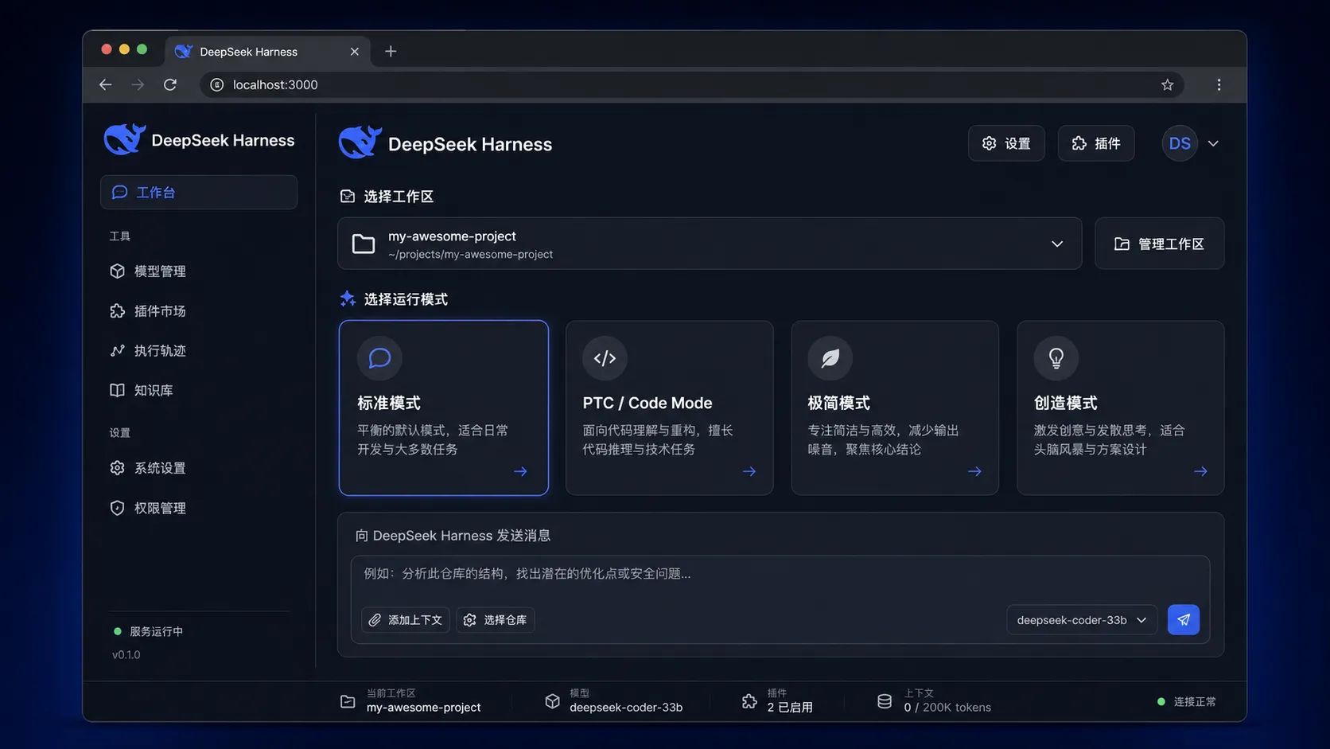
Task: Click the v0.1.0 version text
Action: click(126, 655)
